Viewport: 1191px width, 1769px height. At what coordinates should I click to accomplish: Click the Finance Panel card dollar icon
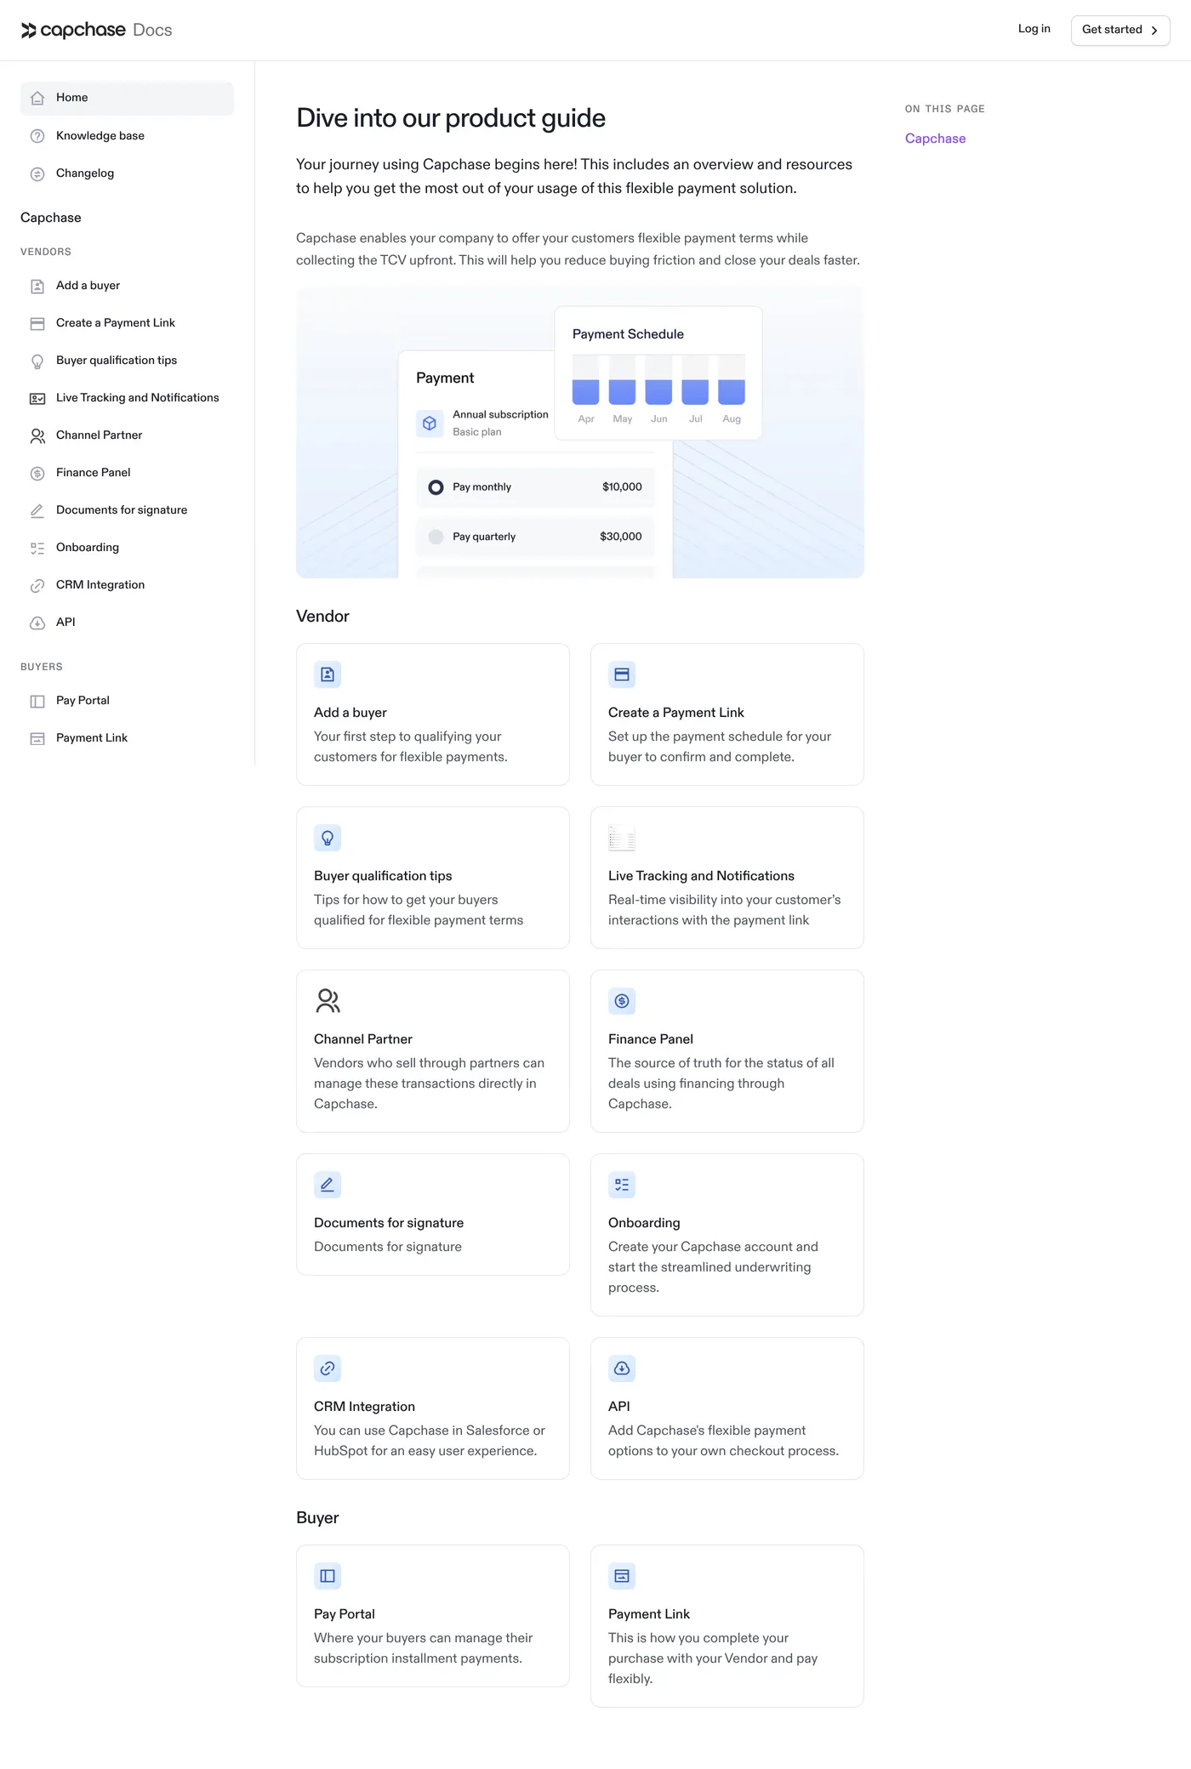(622, 1001)
